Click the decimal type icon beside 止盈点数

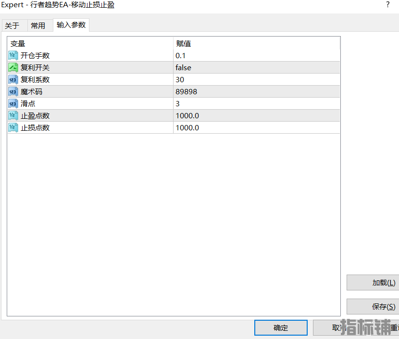(x=13, y=115)
